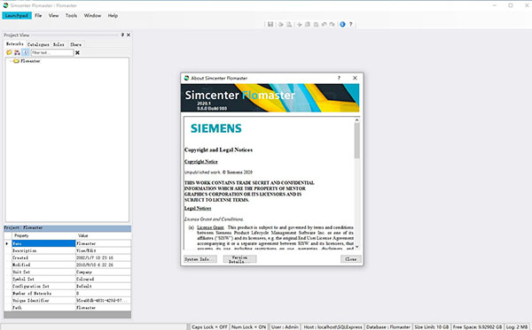
Task: Close the About Simcenter Flomaster dialog with X
Action: (x=355, y=78)
